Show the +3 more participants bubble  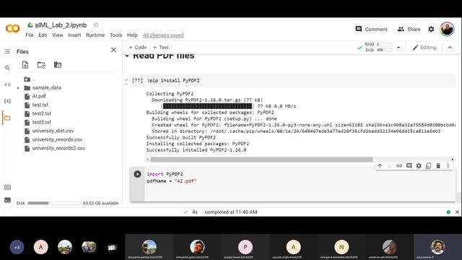(17, 247)
